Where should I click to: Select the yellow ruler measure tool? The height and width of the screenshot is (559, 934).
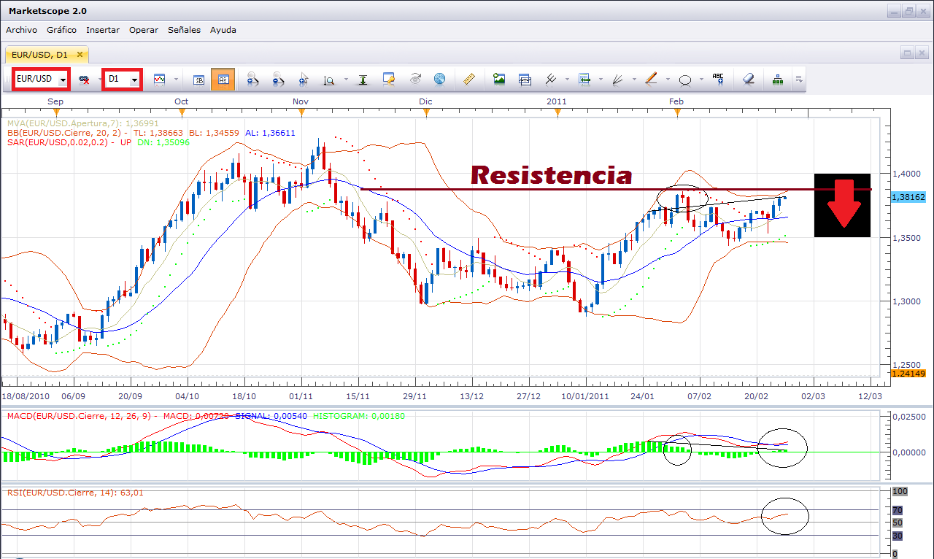470,79
